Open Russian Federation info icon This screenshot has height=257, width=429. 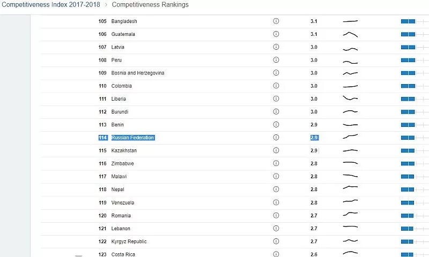[276, 138]
